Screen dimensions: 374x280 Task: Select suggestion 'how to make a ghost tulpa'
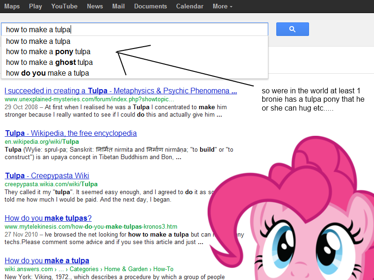[135, 63]
